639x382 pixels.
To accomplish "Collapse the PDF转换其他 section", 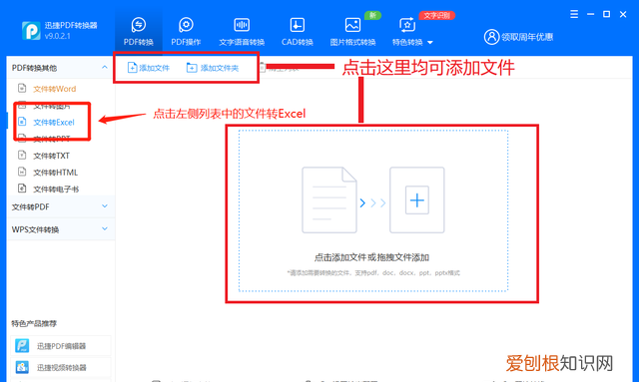I will 104,67.
